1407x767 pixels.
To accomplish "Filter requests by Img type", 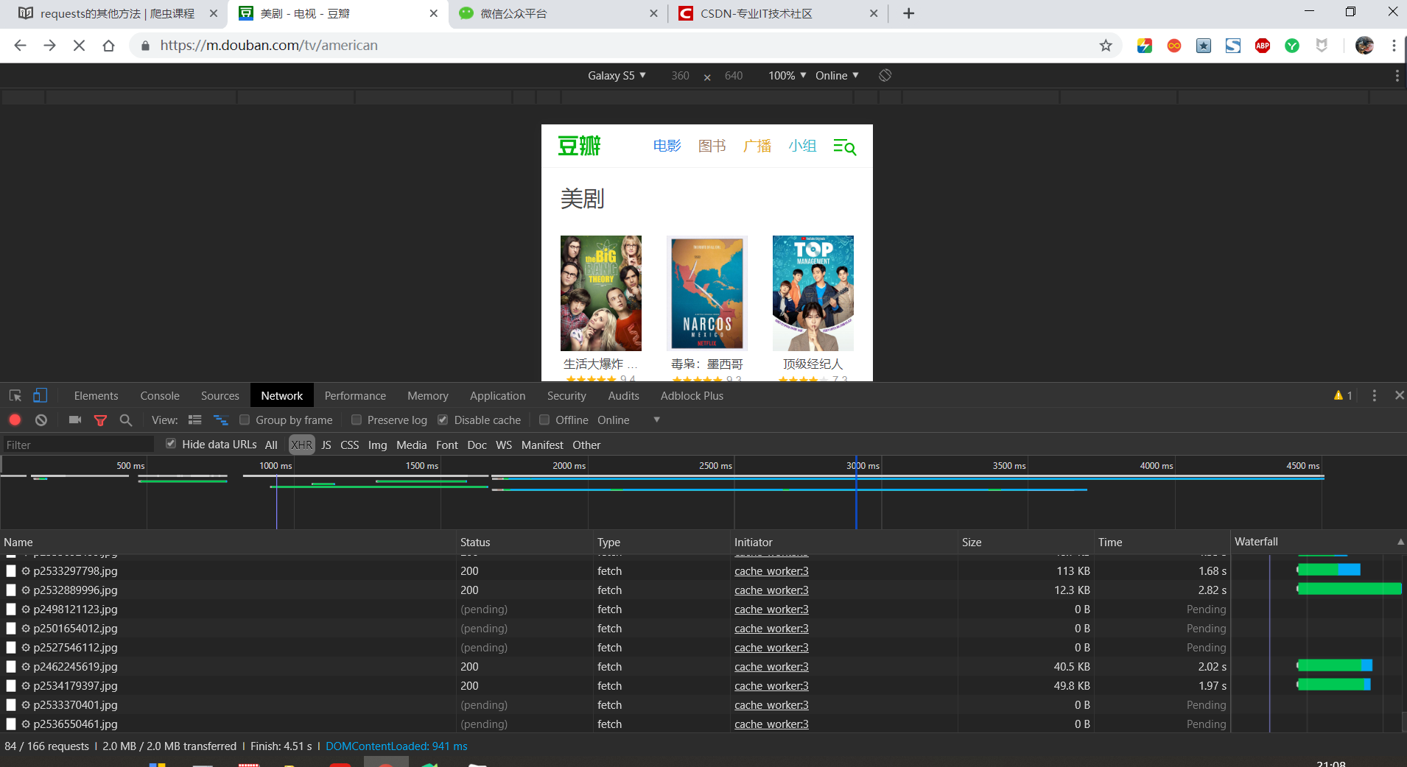I will [x=377, y=445].
